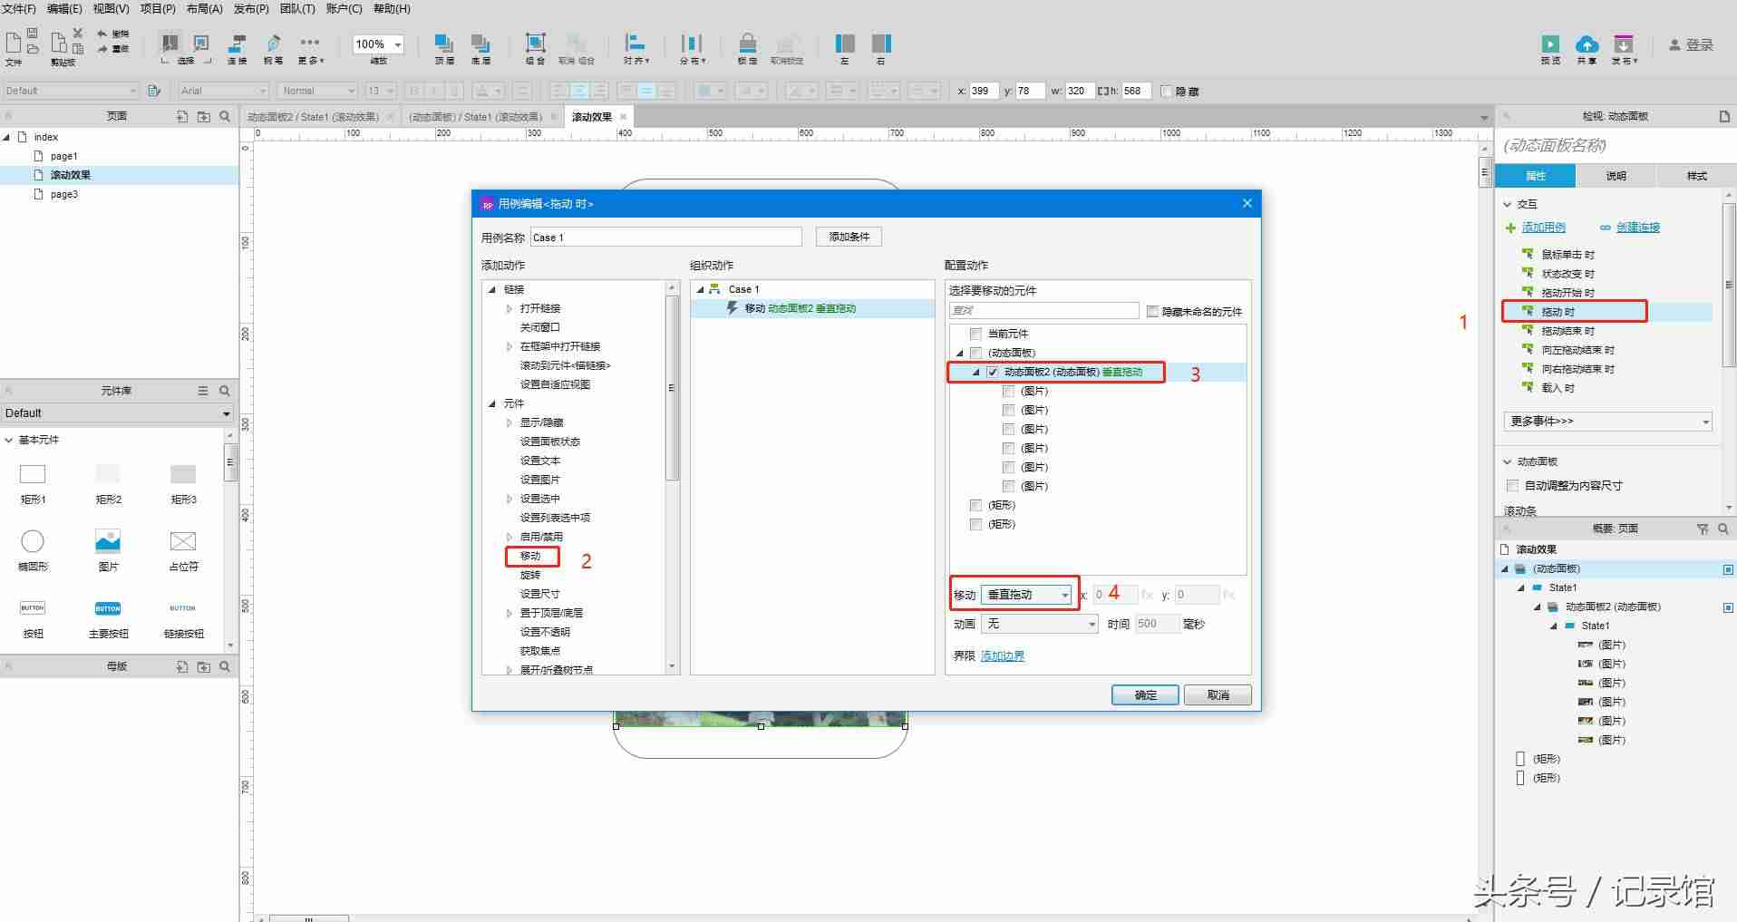Click the 用例名称 Case 1 field

pyautogui.click(x=666, y=238)
